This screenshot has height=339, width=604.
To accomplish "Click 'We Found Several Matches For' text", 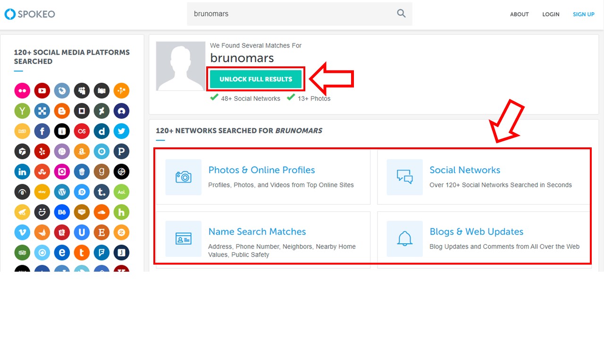I will [x=256, y=46].
